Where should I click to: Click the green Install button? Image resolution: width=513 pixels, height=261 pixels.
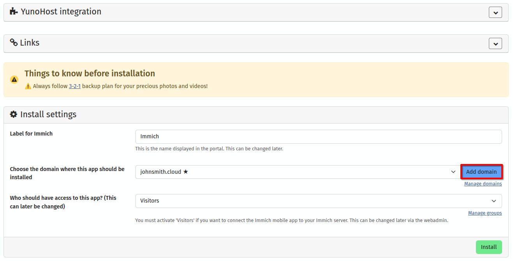click(489, 247)
